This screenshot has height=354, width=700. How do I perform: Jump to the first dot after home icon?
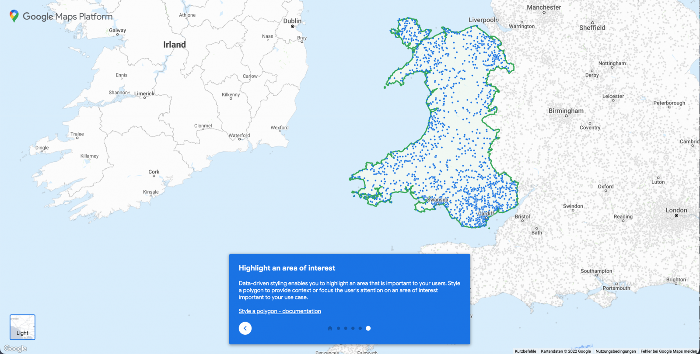(x=338, y=328)
